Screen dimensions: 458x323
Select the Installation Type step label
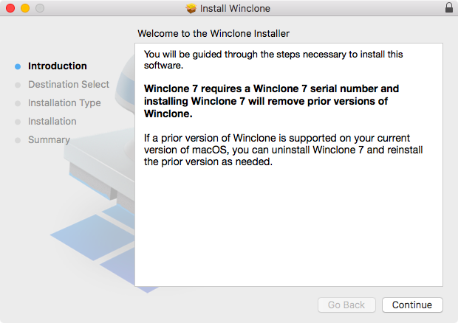pyautogui.click(x=64, y=103)
